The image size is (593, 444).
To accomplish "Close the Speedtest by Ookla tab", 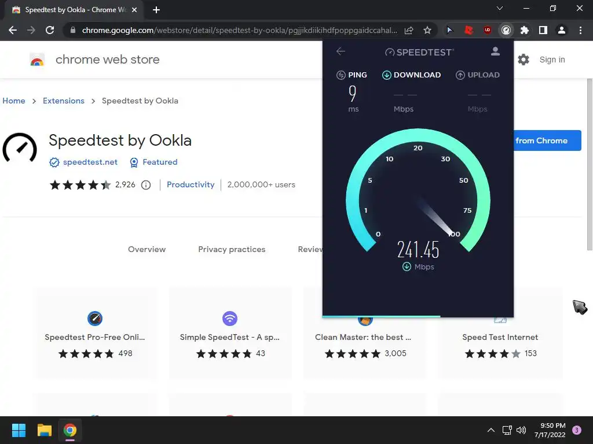I will [x=134, y=10].
